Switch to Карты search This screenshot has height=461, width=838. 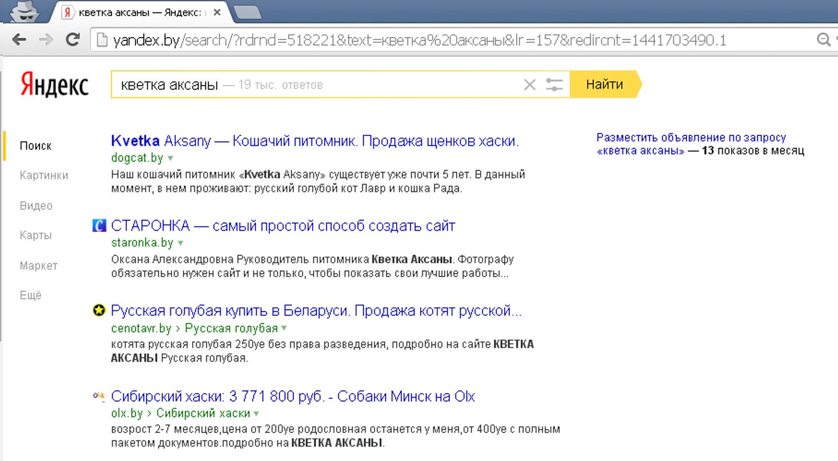[35, 235]
